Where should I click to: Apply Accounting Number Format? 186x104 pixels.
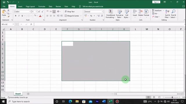(86, 16)
